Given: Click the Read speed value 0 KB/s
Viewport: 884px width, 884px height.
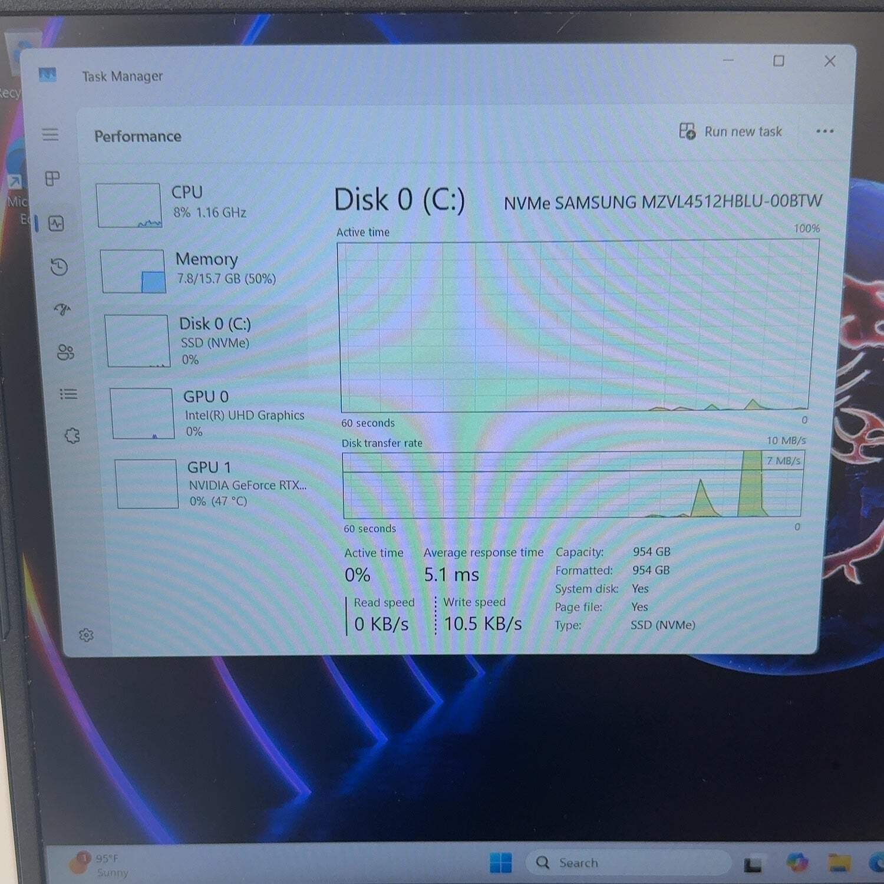Looking at the screenshot, I should pos(381,624).
